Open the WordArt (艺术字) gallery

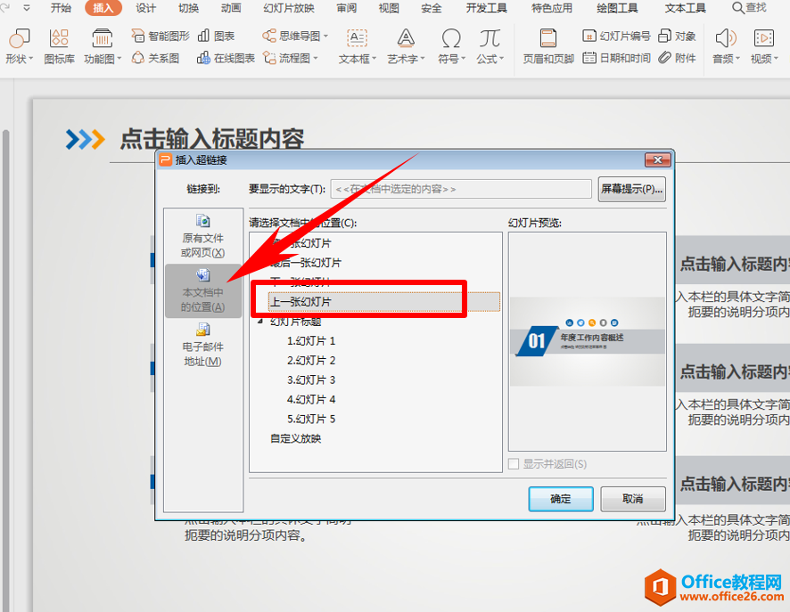click(x=406, y=46)
